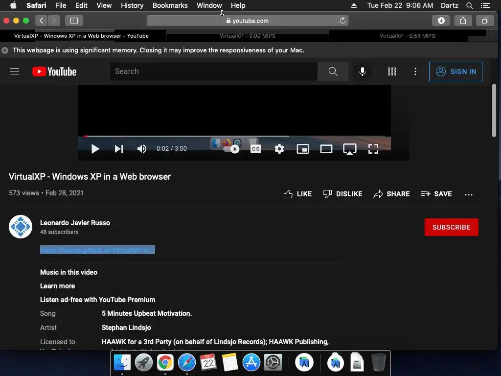Open the Safari share menu
This screenshot has height=376, width=501.
coord(463,21)
